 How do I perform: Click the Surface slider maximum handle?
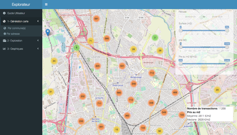(227, 30)
